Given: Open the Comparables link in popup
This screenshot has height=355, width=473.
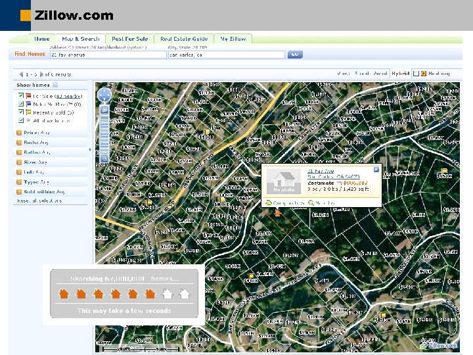Looking at the screenshot, I should [288, 203].
